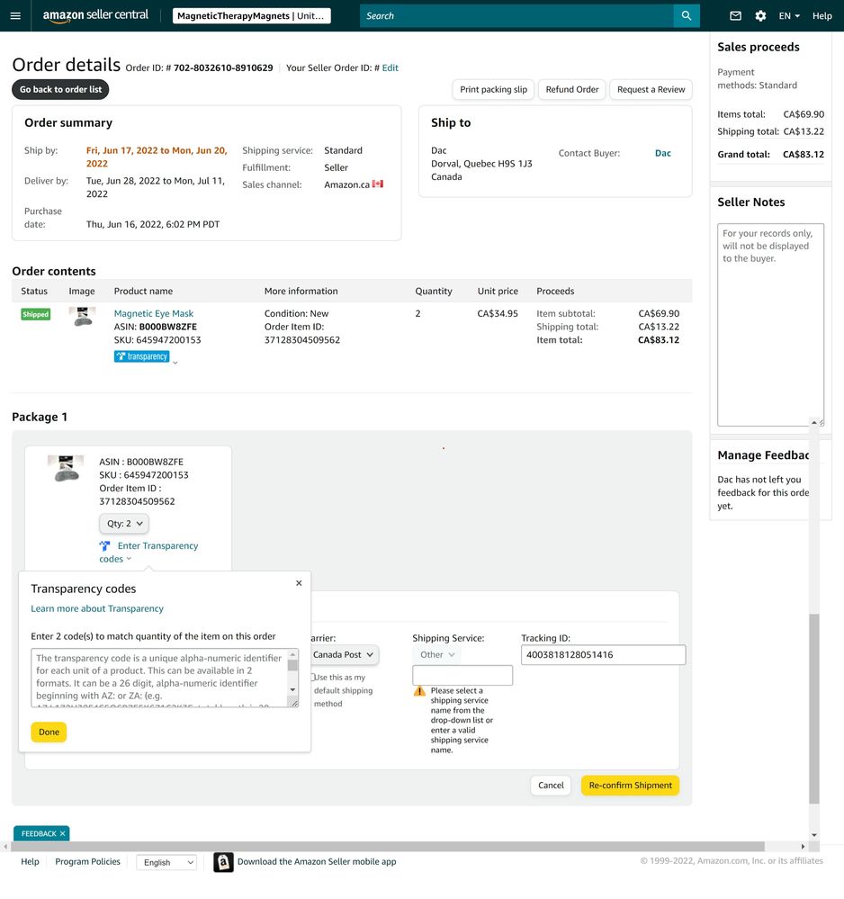Click the Refund Order button
The image size is (844, 899).
[x=571, y=90]
